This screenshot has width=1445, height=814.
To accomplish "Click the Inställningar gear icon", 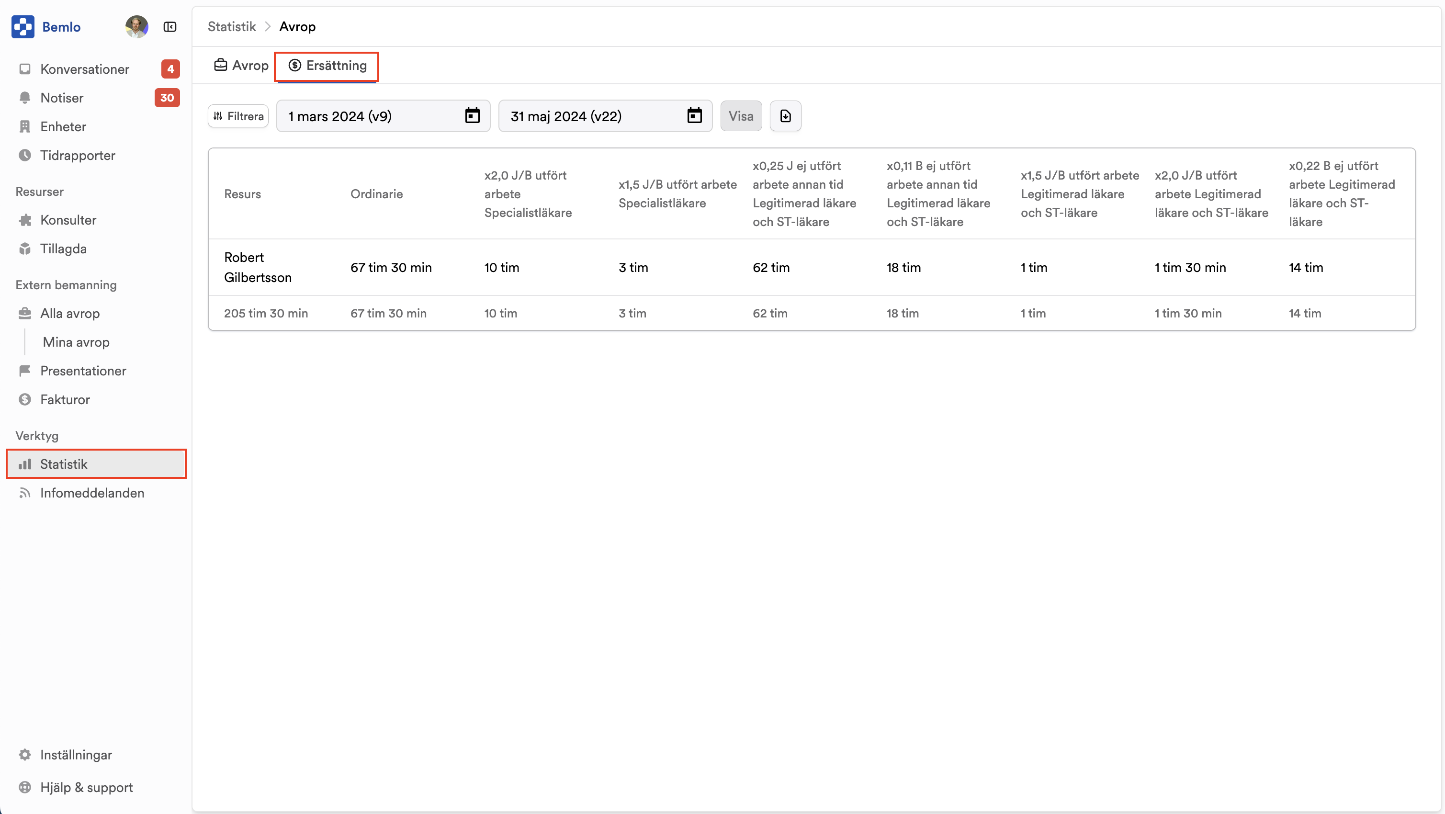I will tap(25, 755).
